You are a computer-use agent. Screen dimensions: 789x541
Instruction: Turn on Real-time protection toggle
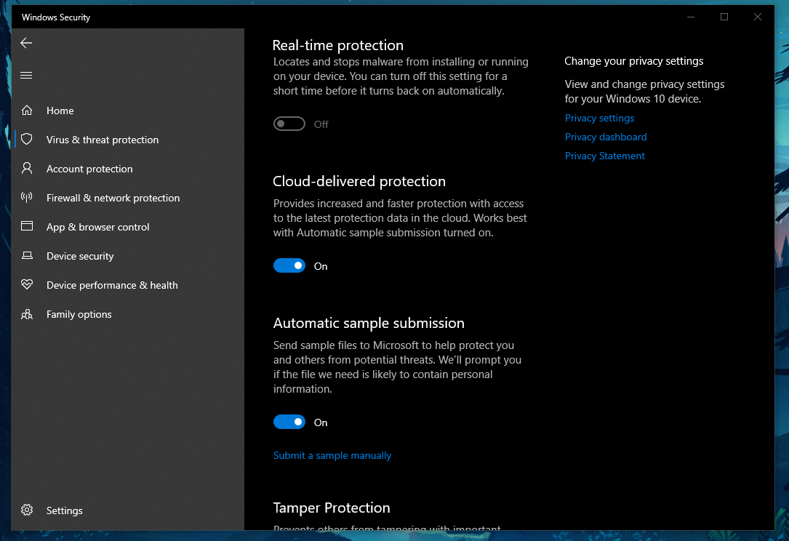(x=289, y=124)
